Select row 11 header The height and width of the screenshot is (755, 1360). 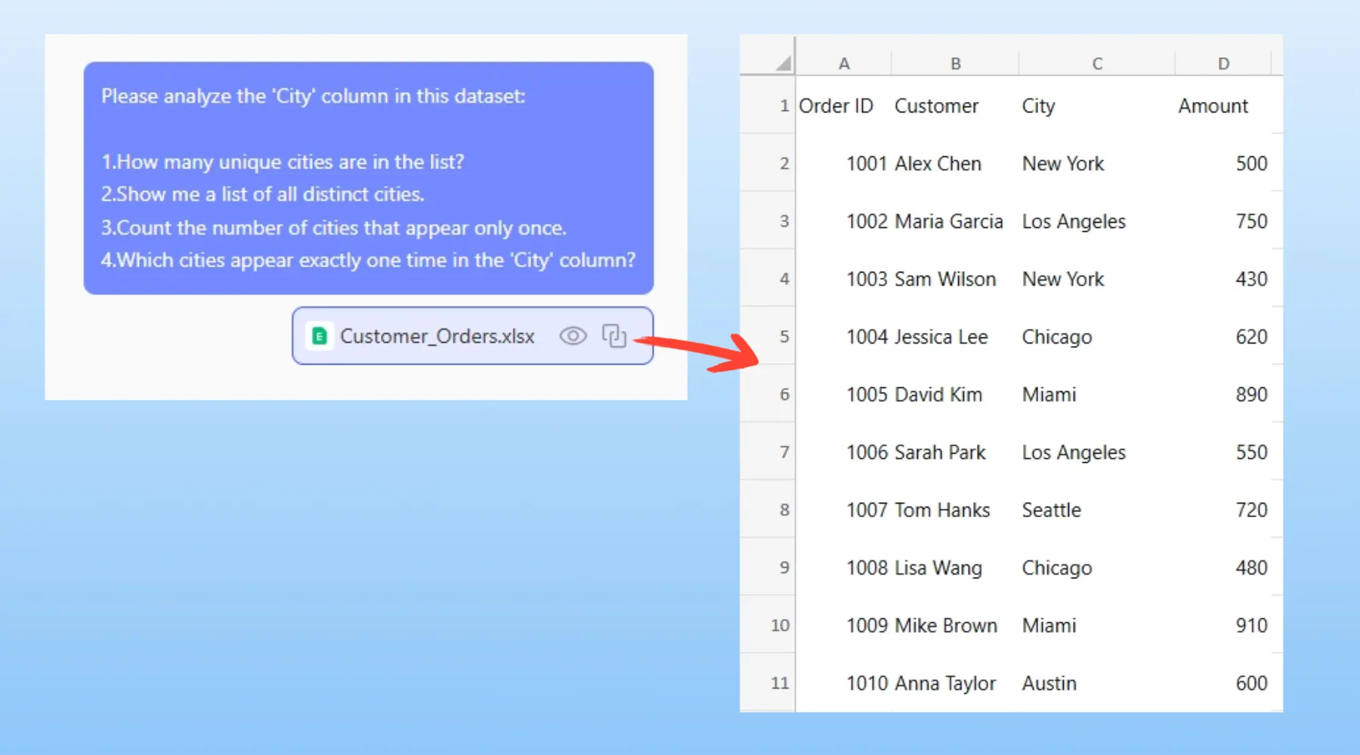[780, 683]
